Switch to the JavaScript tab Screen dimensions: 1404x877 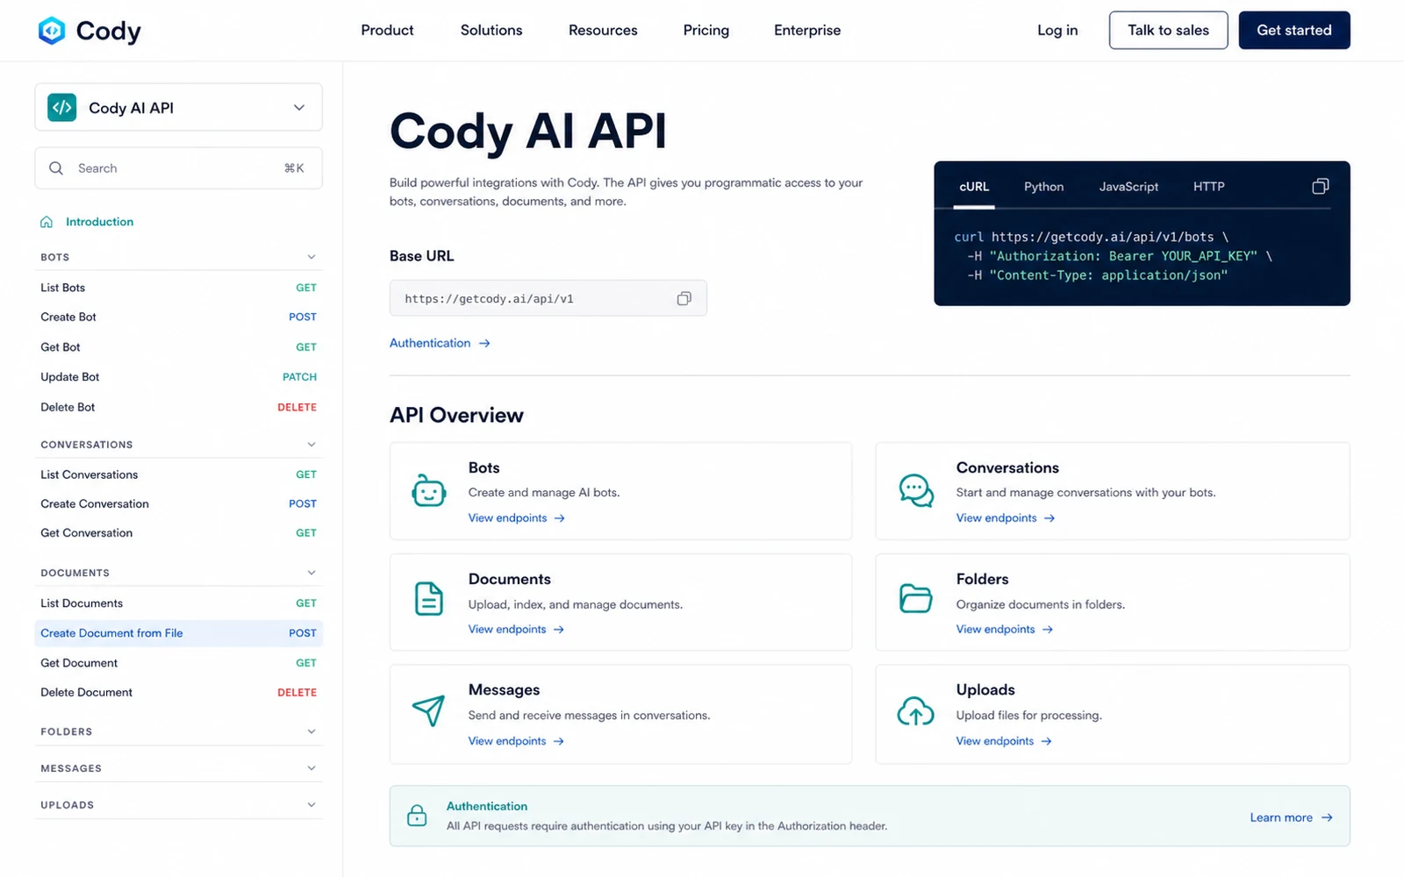point(1128,187)
